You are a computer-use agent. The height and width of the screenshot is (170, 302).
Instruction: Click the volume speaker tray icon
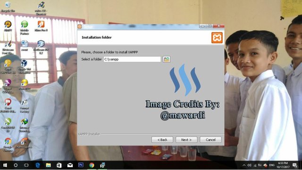click(x=250, y=165)
